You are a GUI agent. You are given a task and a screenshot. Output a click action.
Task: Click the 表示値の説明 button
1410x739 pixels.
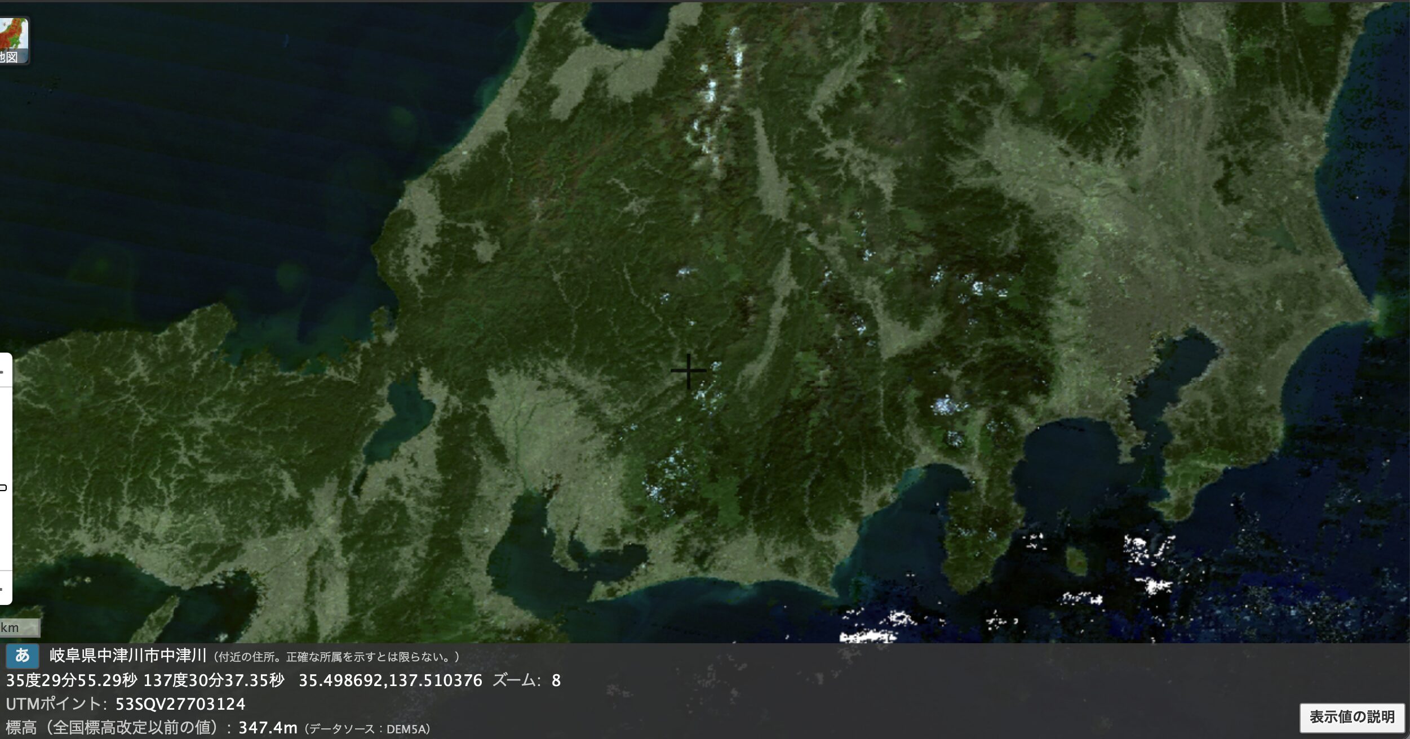coord(1351,717)
